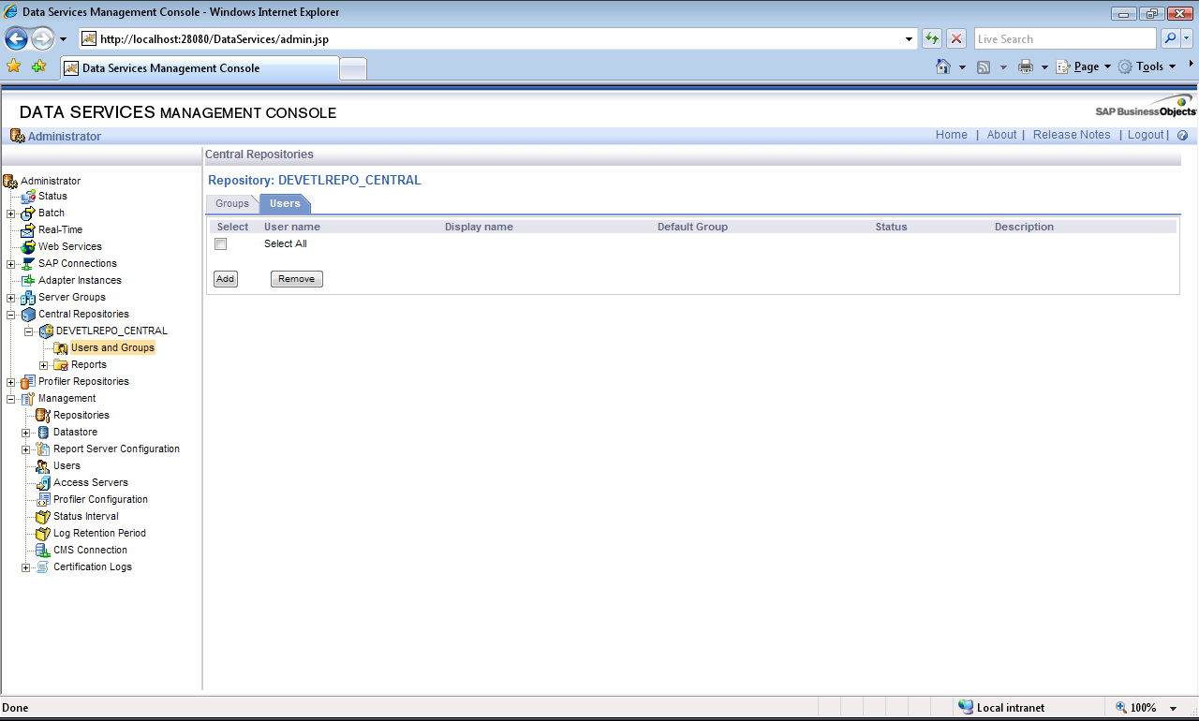Click the Adapter Instances icon
Image resolution: width=1199 pixels, height=721 pixels.
click(28, 281)
